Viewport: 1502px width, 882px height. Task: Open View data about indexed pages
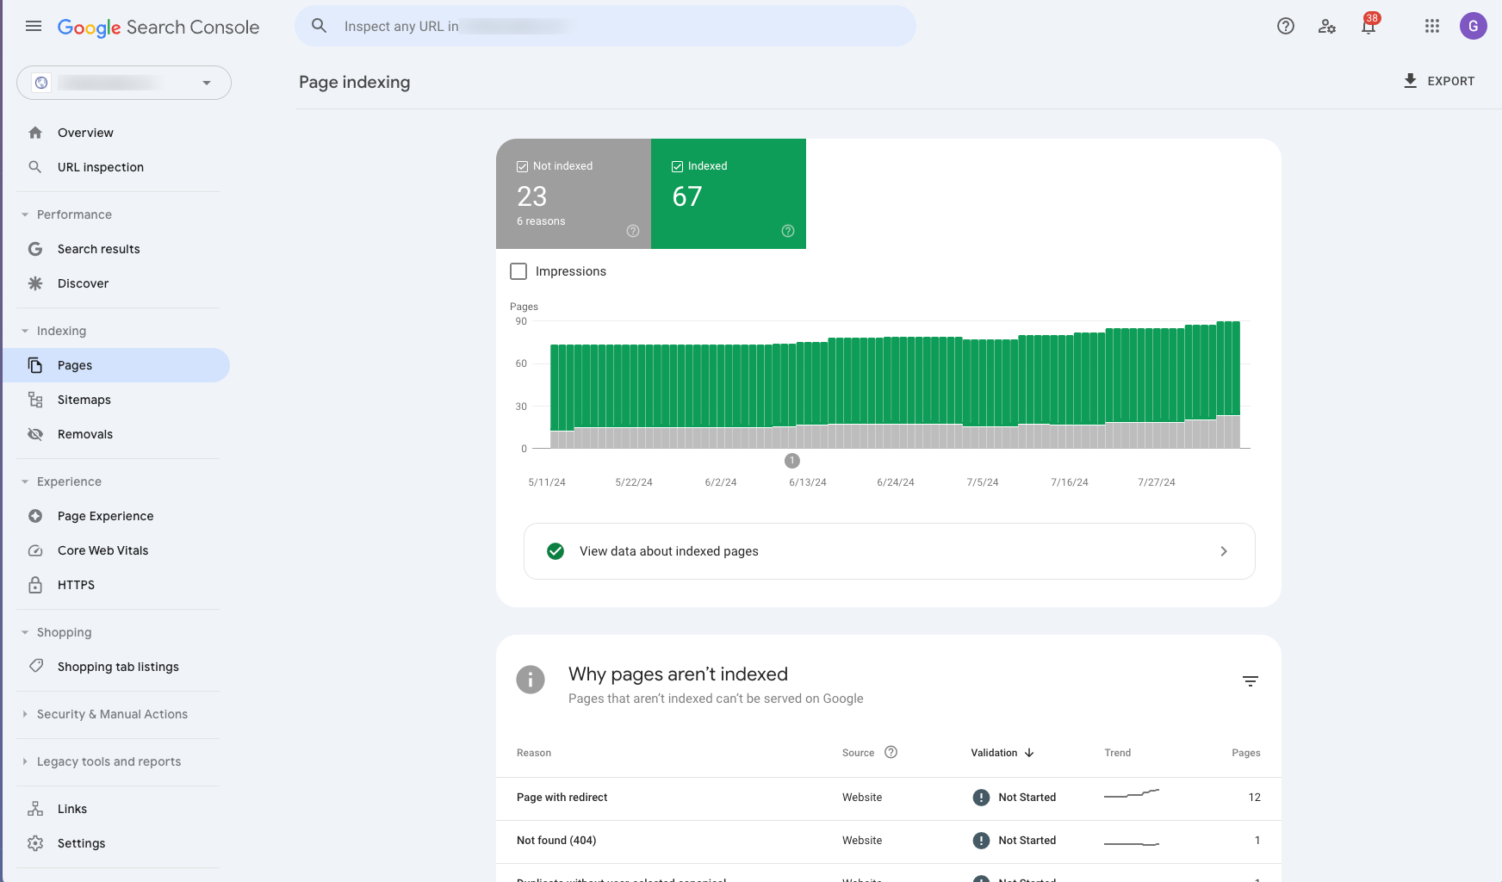click(x=889, y=551)
